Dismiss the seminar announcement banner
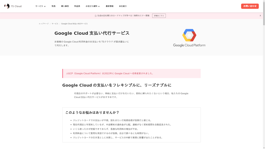Image resolution: width=265 pixels, height=149 pixels. click(x=260, y=16)
